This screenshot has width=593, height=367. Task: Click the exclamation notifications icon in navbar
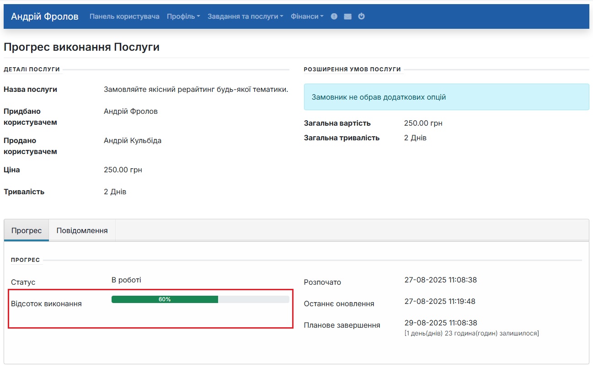click(334, 16)
